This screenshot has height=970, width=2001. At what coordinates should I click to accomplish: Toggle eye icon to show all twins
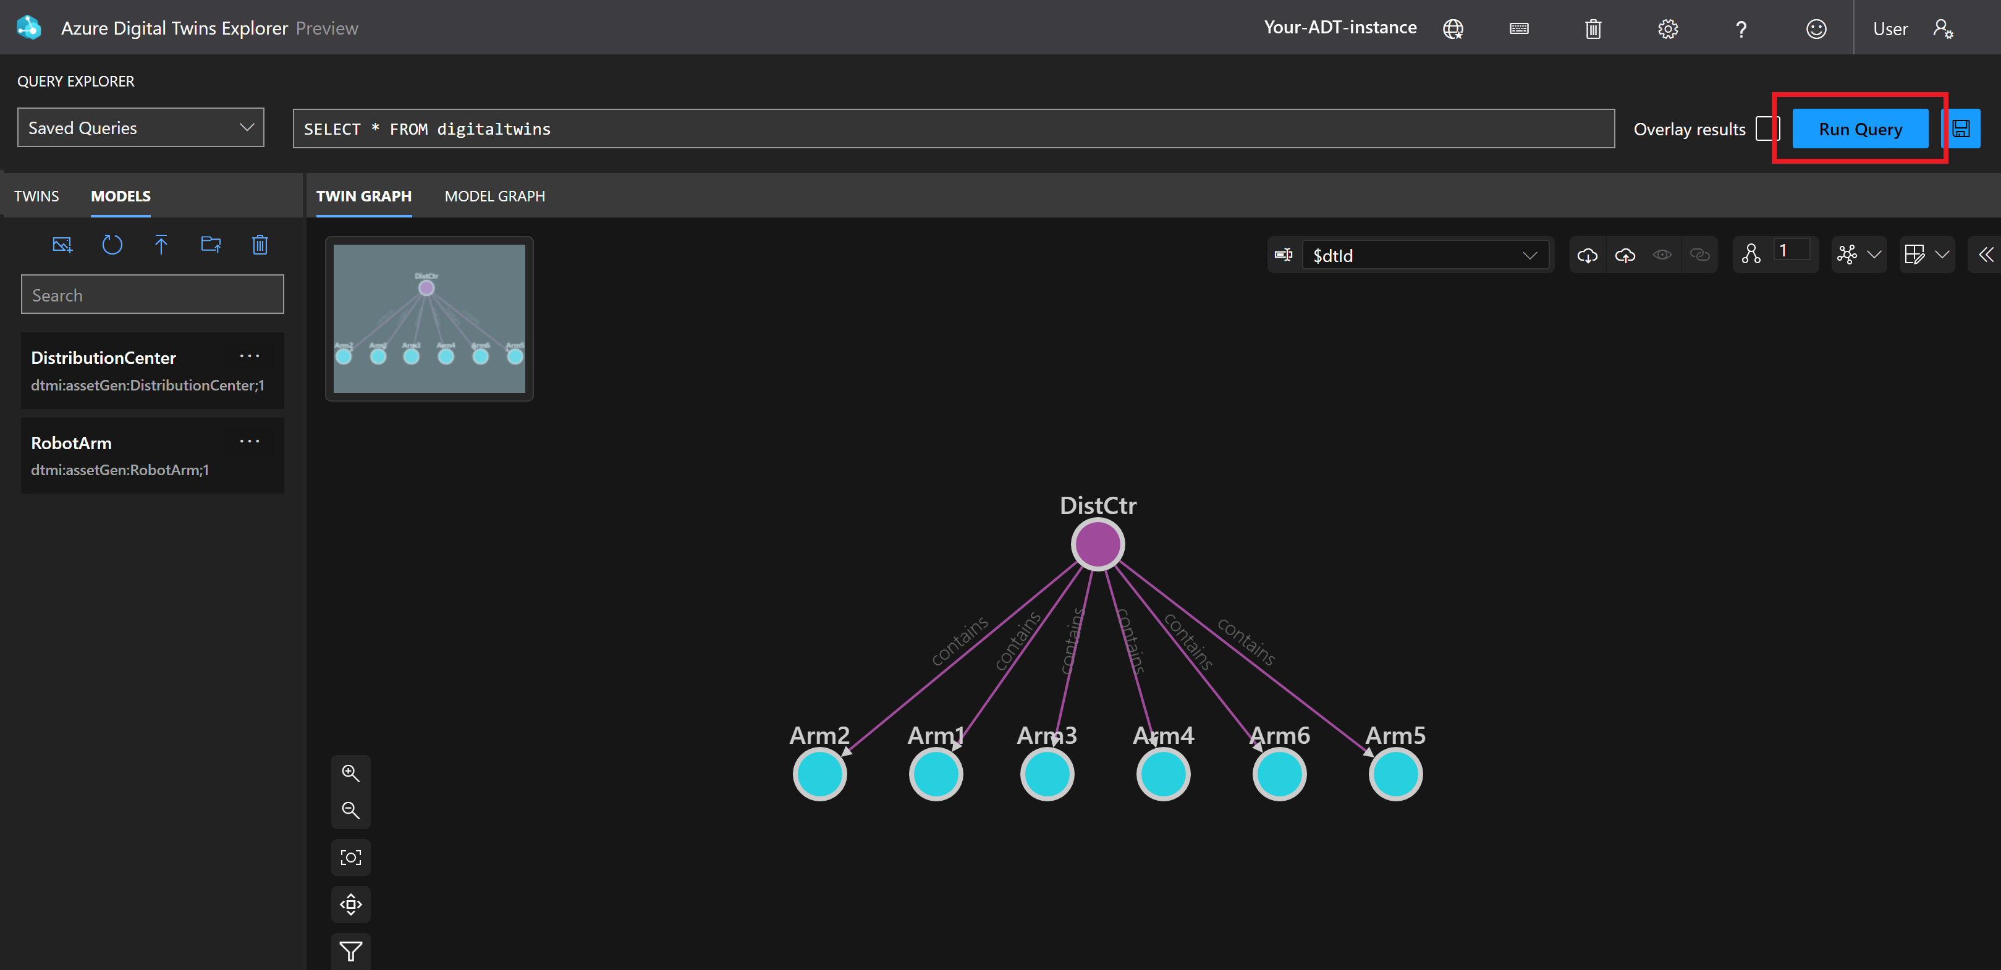click(x=1662, y=254)
